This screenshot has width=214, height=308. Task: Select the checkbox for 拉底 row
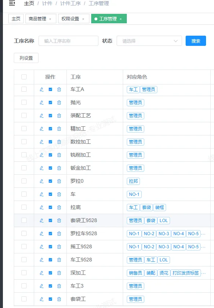pyautogui.click(x=24, y=207)
